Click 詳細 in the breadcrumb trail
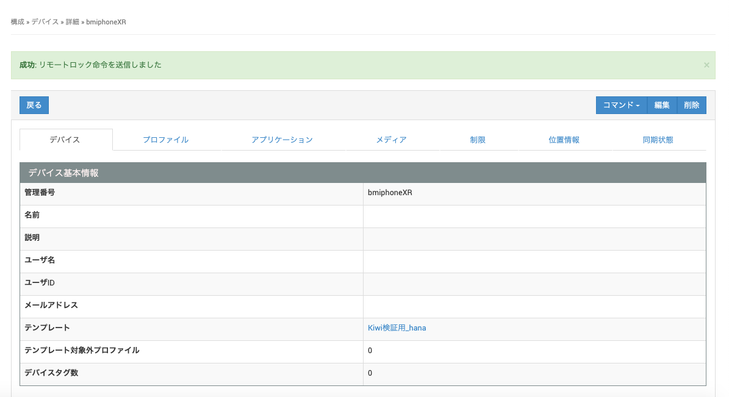This screenshot has width=729, height=397. coord(73,22)
